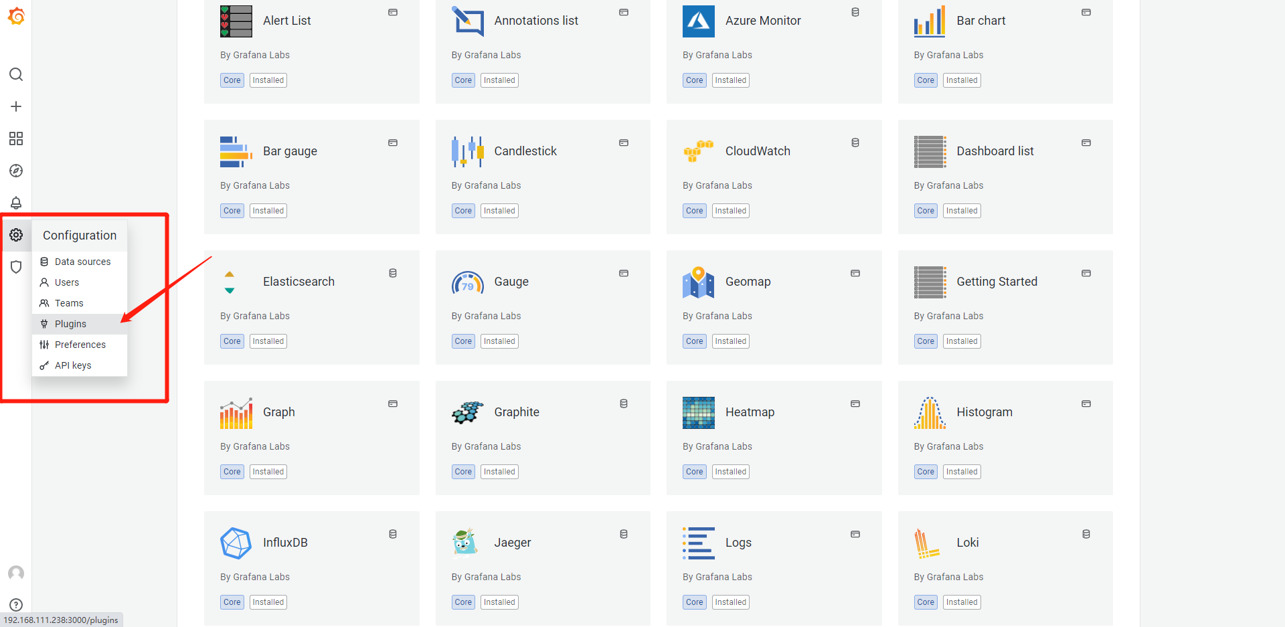
Task: Open the Alert List plugin title
Action: (x=286, y=21)
